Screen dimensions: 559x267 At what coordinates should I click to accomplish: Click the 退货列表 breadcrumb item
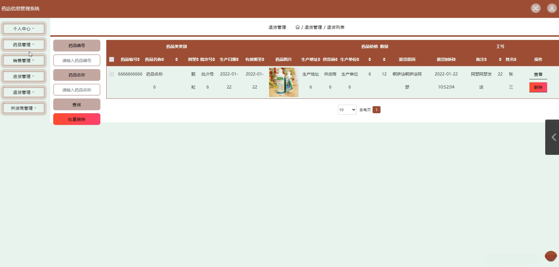(335, 27)
